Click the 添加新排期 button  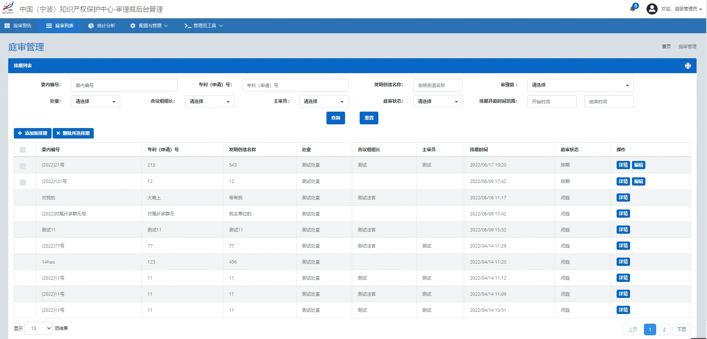click(32, 133)
